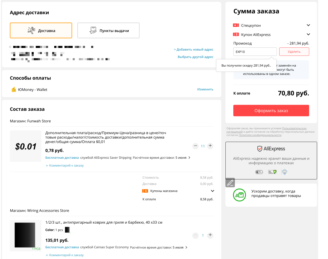Add a comment to the Wiring Accessories order
The width and height of the screenshot is (328, 259).
65,255
